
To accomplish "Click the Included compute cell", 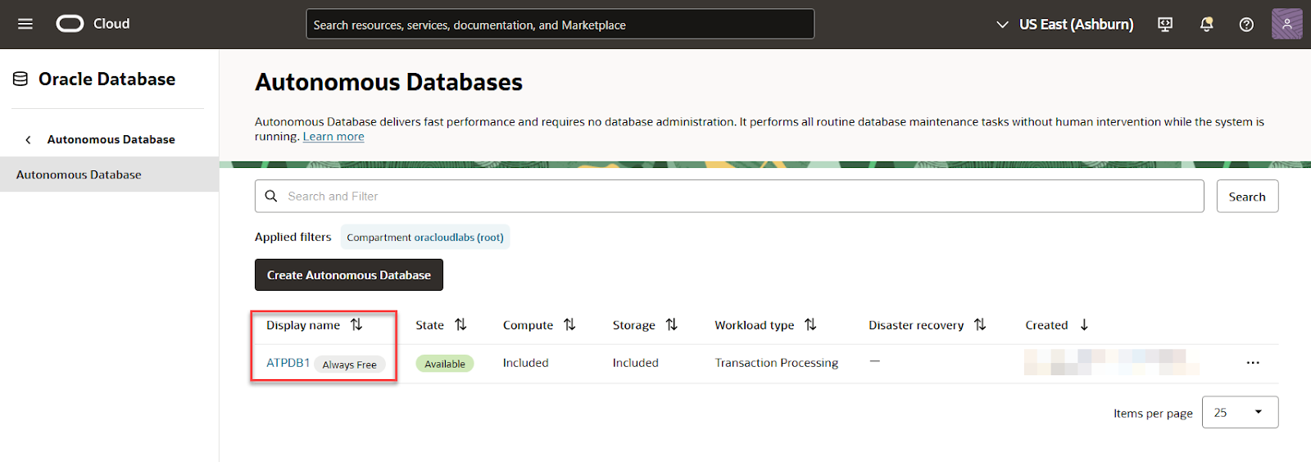I will [526, 363].
